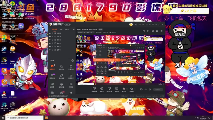Open the 读弹幕 tool
This screenshot has height=120, width=213.
click(x=52, y=85)
